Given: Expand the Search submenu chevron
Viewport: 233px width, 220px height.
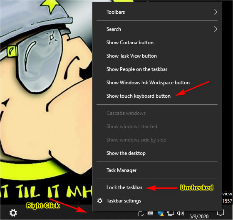Looking at the screenshot, I should (x=216, y=29).
